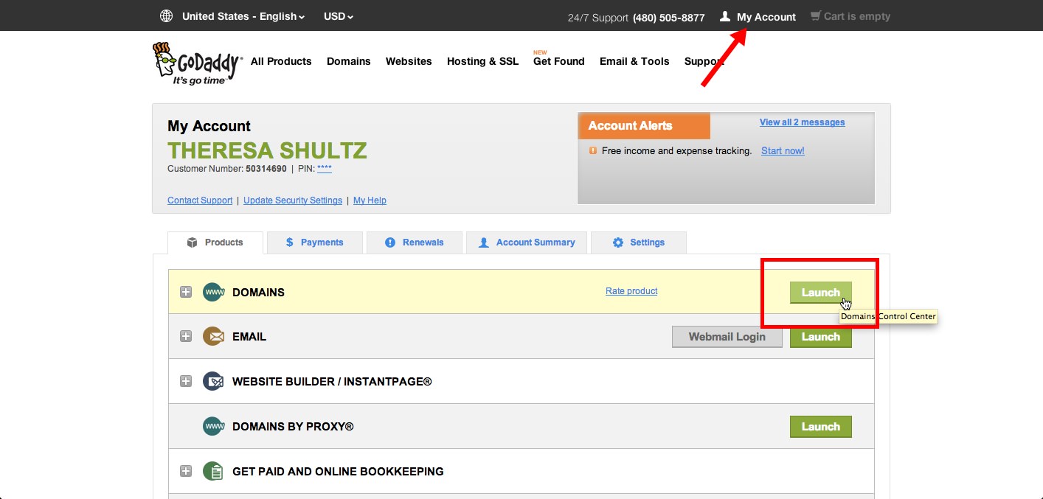Click the globe icon beside United States

pyautogui.click(x=167, y=16)
